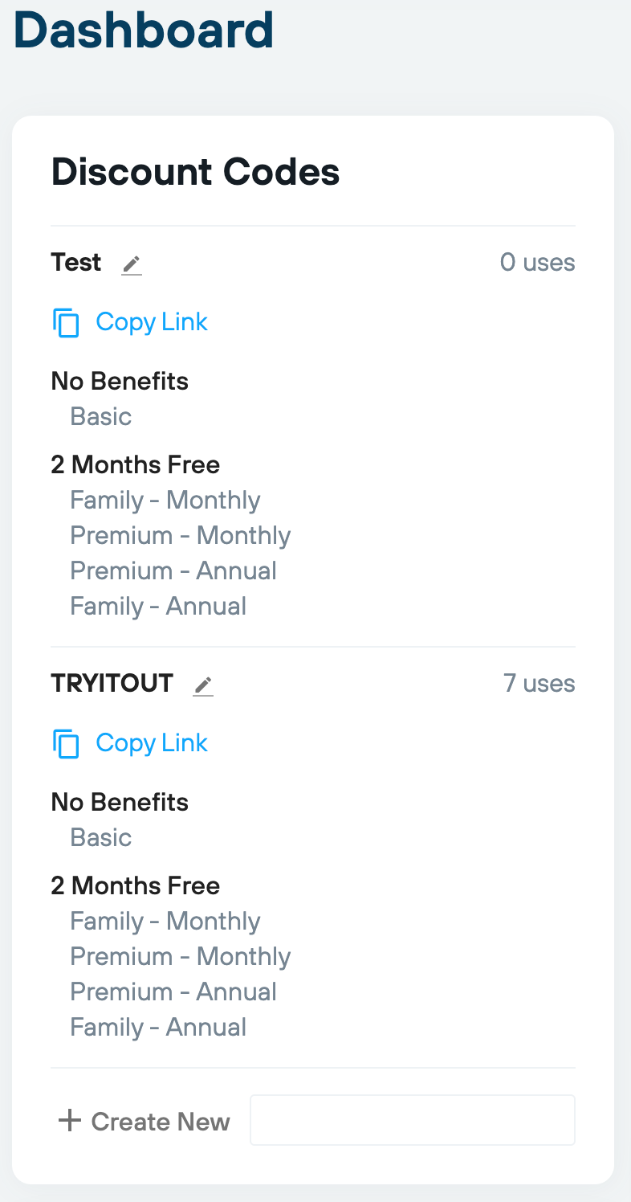The image size is (631, 1202).
Task: Click the pencil icon beside TRYITOUT
Action: tap(203, 685)
